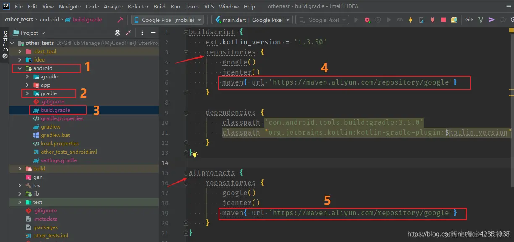Collapse the android folder chevron
This screenshot has height=242, width=514.
20,68
